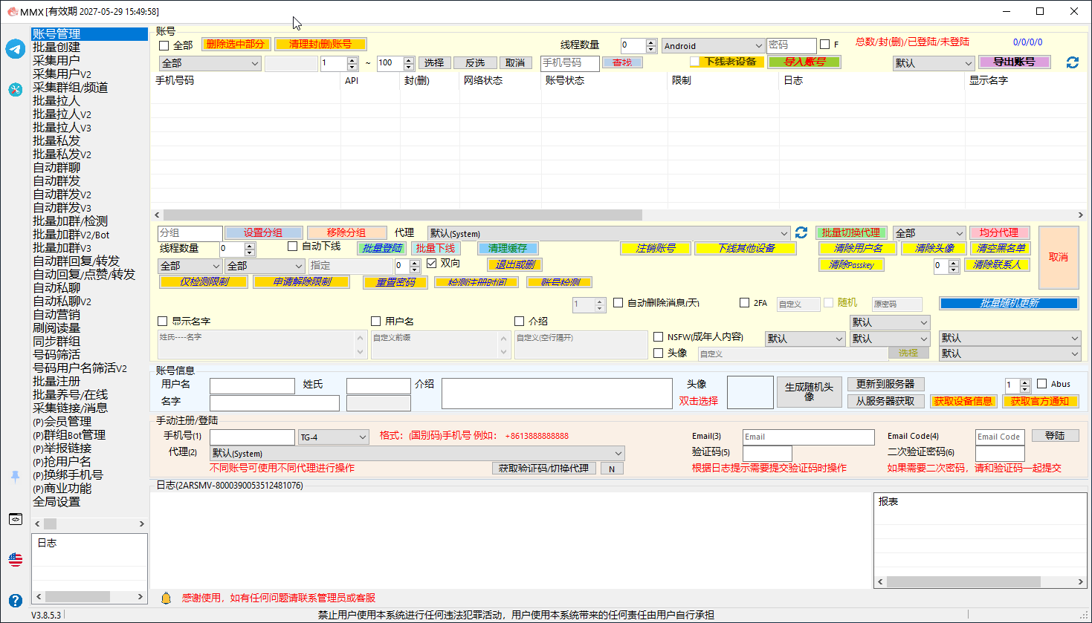This screenshot has height=623, width=1092.
Task: Tick the 2FA checkbox
Action: 745,302
